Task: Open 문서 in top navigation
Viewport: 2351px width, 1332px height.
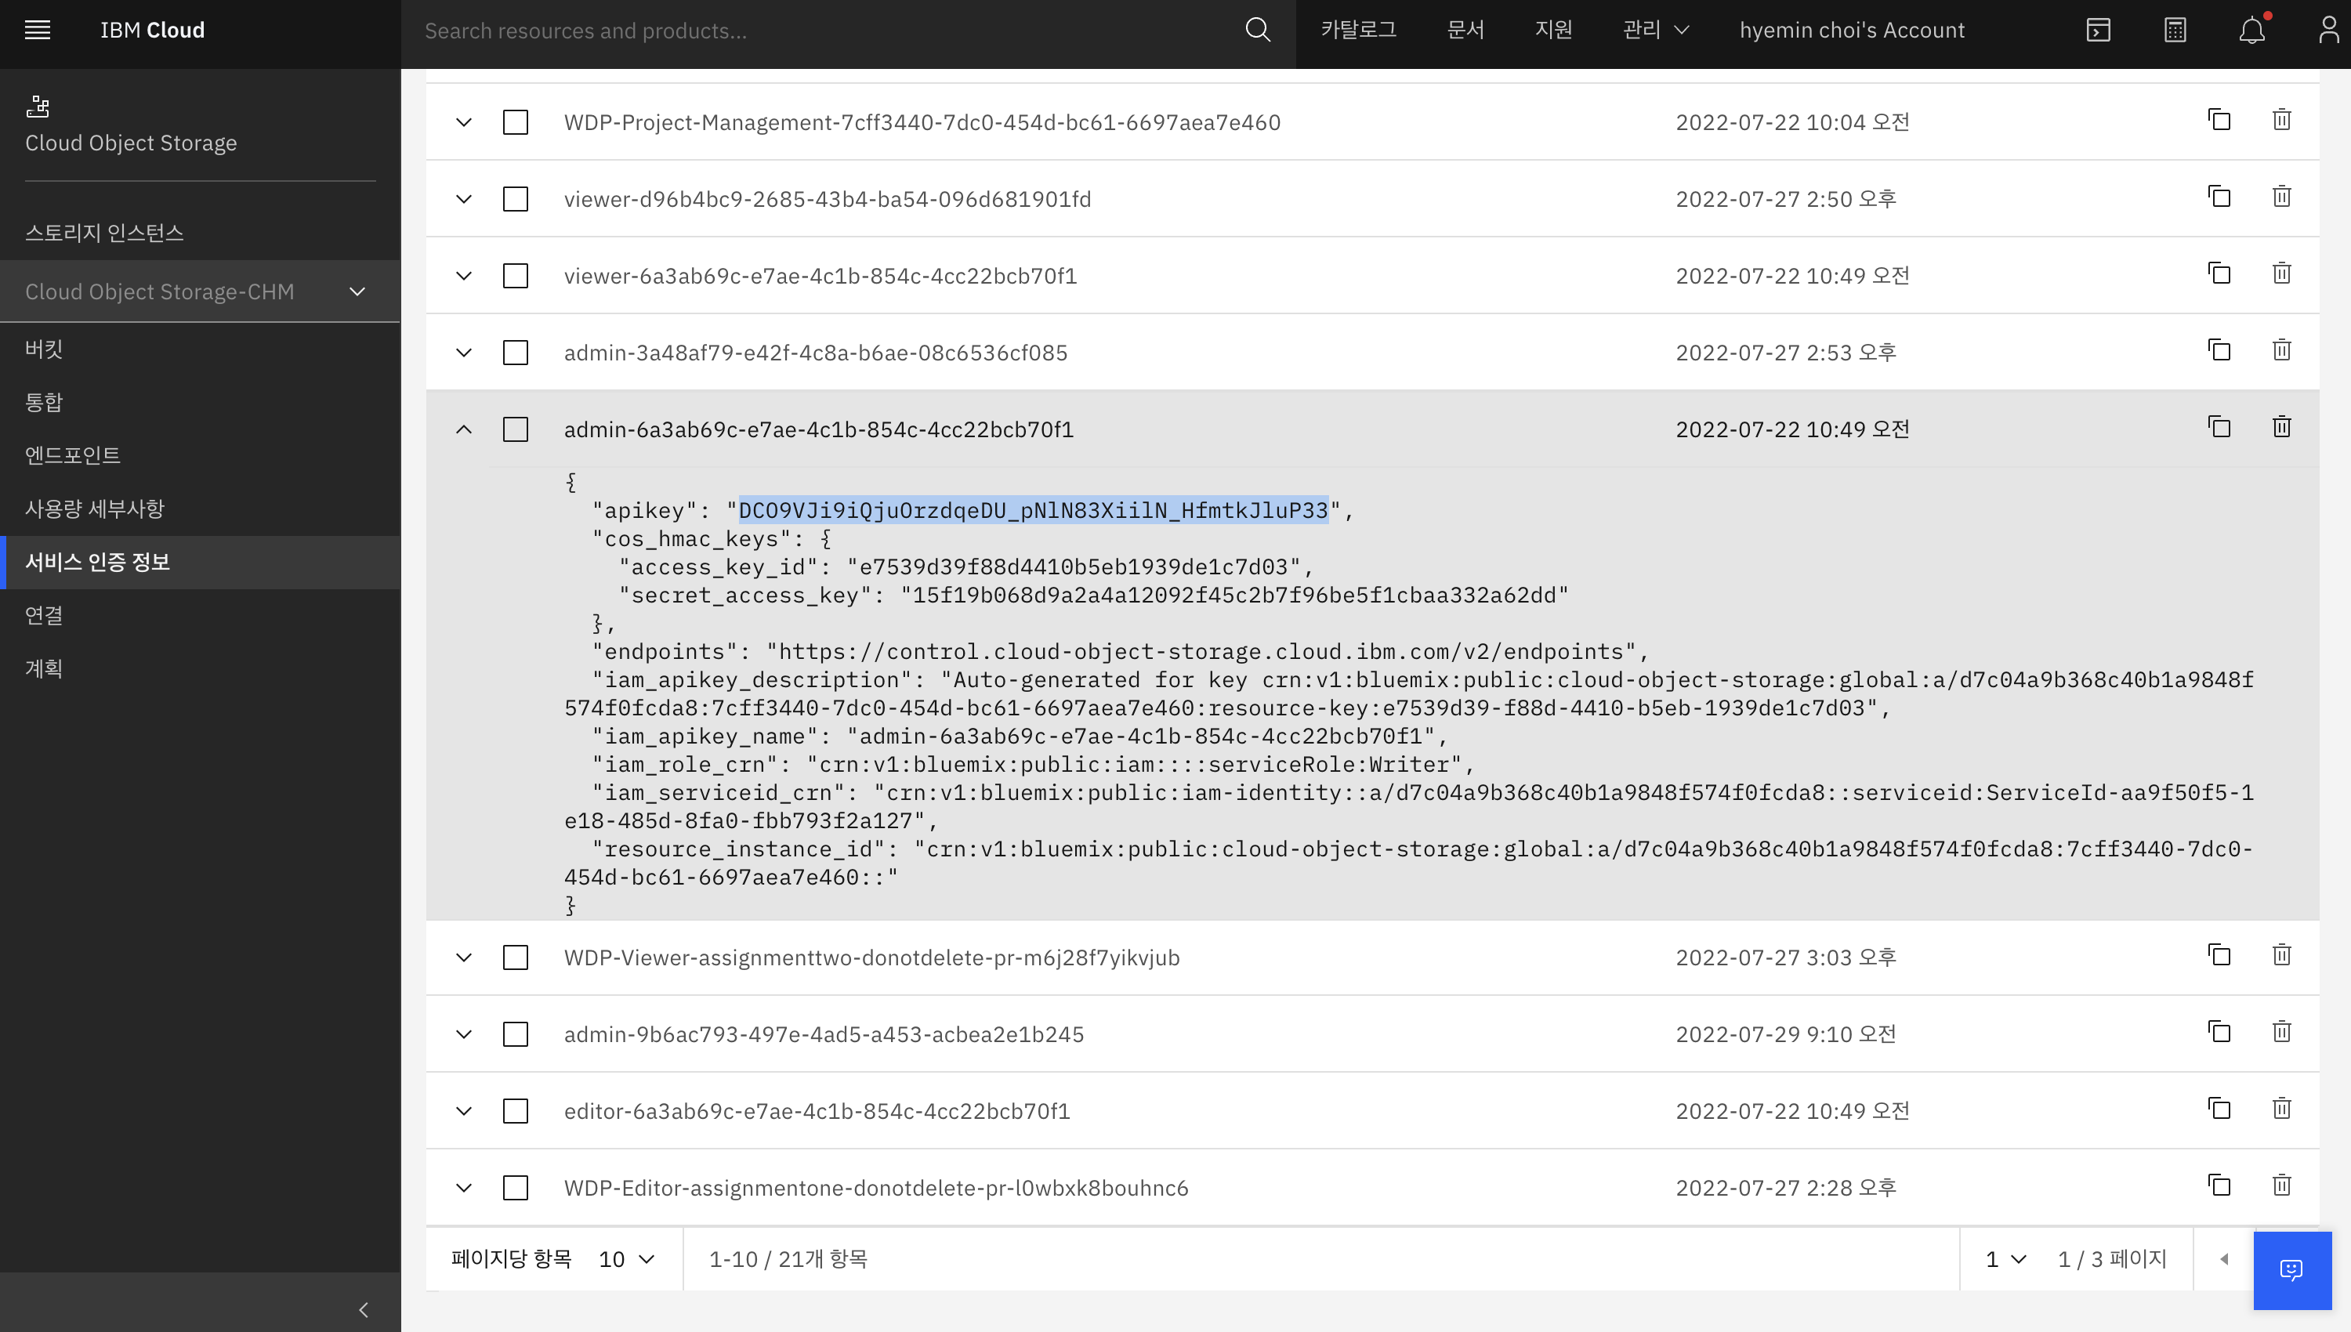Action: point(1465,31)
